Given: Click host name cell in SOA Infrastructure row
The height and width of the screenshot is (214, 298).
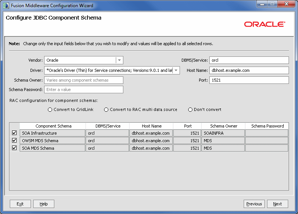Looking at the screenshot, I should (151, 133).
